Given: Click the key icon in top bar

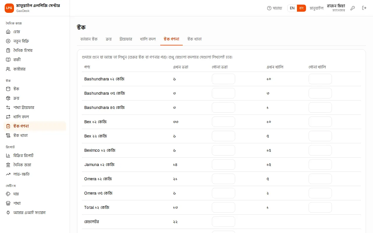Looking at the screenshot, I should [353, 8].
